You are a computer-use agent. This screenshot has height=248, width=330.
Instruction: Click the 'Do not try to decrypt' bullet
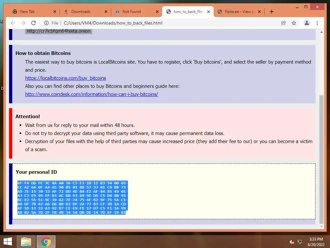tap(125, 133)
